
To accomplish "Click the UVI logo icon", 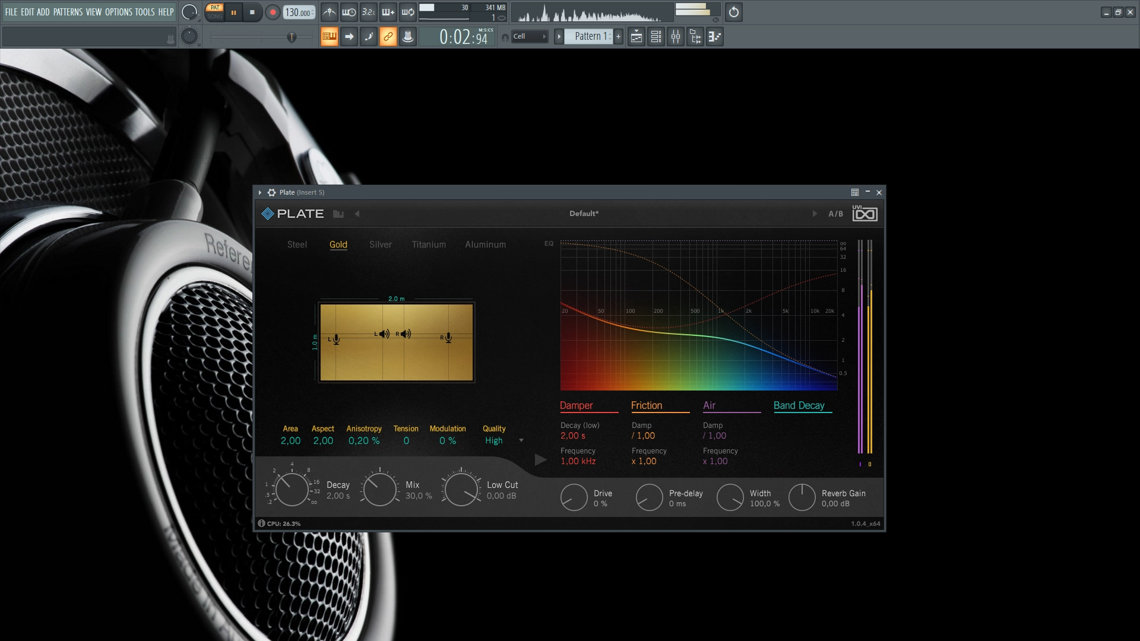I will (x=865, y=214).
